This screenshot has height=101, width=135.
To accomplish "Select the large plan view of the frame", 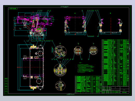I will (31, 67).
